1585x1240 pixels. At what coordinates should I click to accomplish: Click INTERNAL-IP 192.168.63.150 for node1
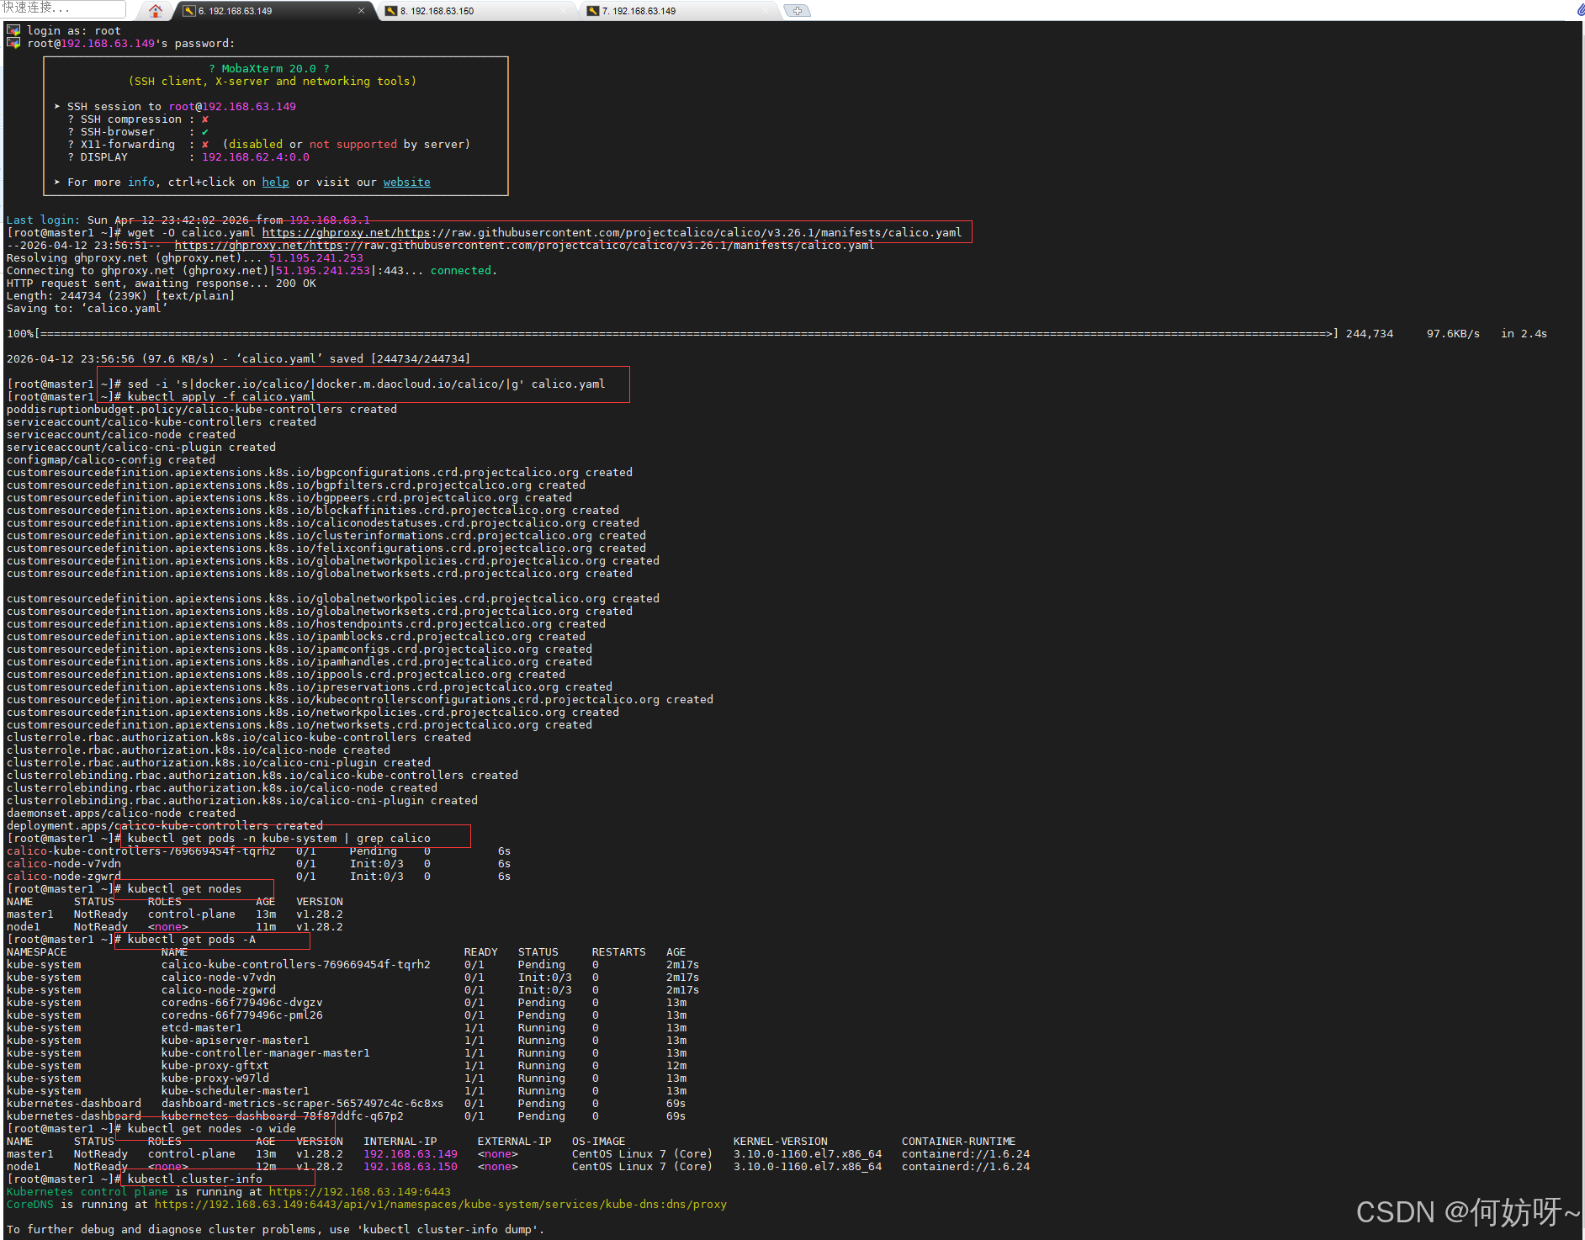[x=410, y=1167]
